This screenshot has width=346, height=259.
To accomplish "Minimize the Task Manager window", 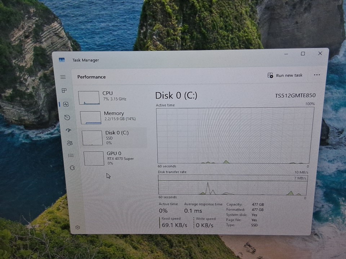I will [x=286, y=54].
